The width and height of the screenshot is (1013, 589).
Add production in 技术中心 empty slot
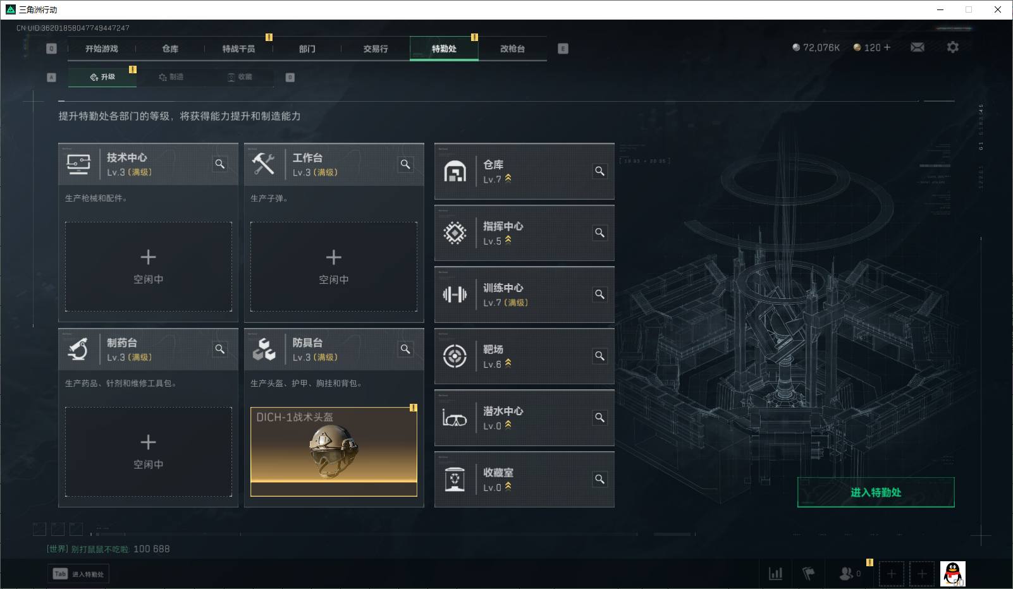[x=149, y=267]
